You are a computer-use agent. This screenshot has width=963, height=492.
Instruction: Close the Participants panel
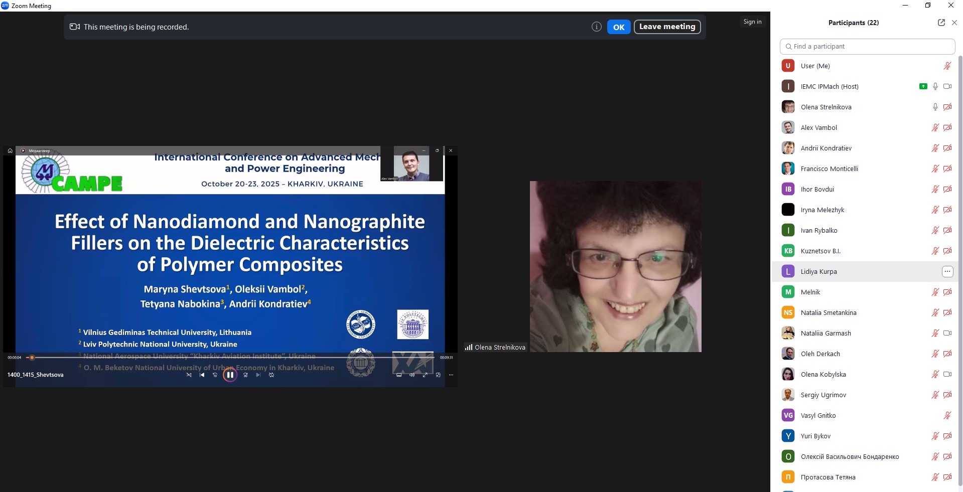(x=954, y=23)
